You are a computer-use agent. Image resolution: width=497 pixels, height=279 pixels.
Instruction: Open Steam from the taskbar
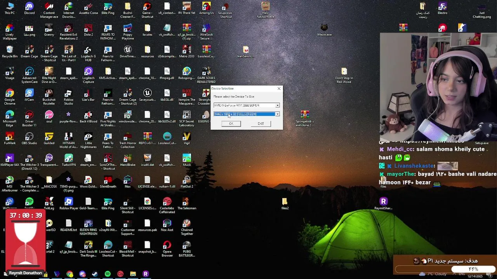coord(95,274)
